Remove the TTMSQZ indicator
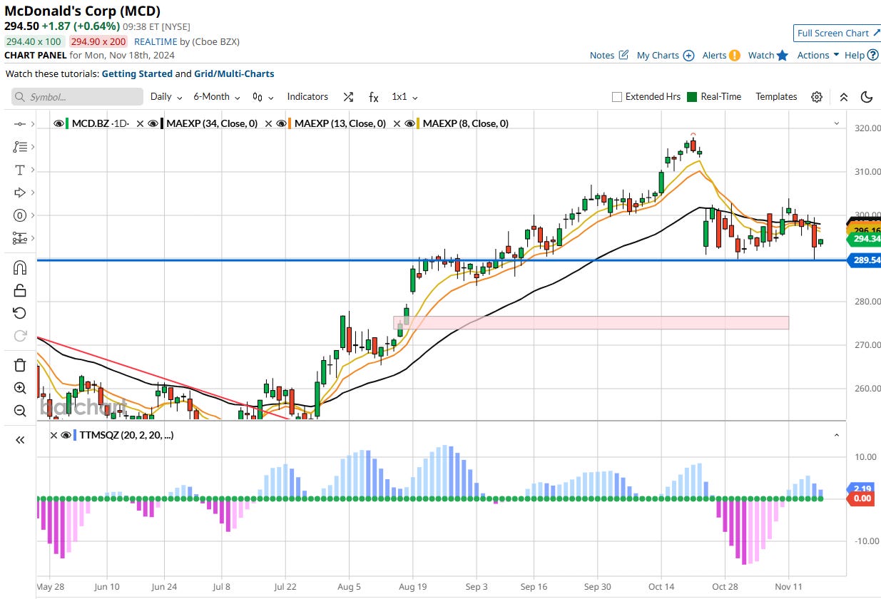 tap(54, 435)
